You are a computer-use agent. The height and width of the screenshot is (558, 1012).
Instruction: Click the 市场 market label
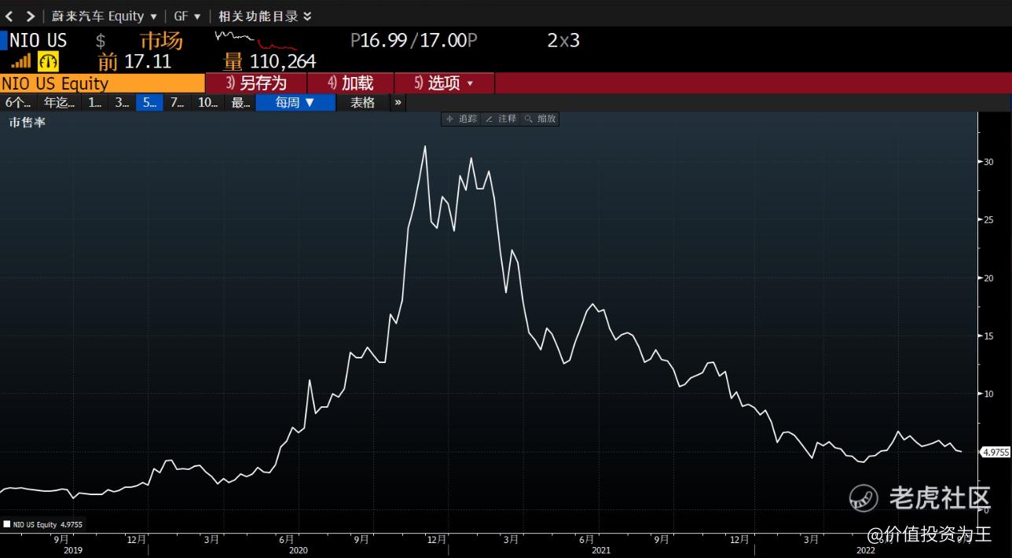(x=161, y=40)
